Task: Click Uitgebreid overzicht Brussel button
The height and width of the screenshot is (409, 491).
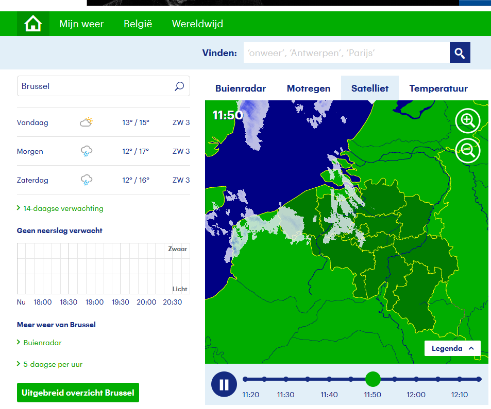Action: 78,393
